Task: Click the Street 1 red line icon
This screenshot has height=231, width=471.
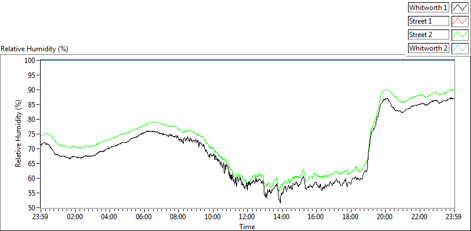Action: [460, 21]
